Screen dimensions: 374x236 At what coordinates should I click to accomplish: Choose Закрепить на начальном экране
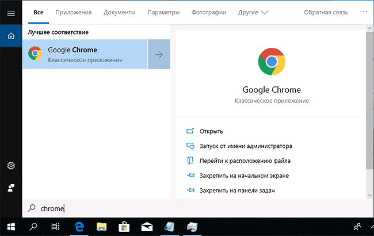pos(244,176)
